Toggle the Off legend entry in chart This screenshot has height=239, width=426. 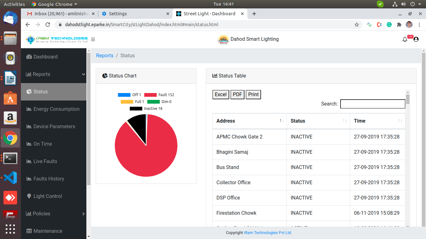click(x=129, y=95)
